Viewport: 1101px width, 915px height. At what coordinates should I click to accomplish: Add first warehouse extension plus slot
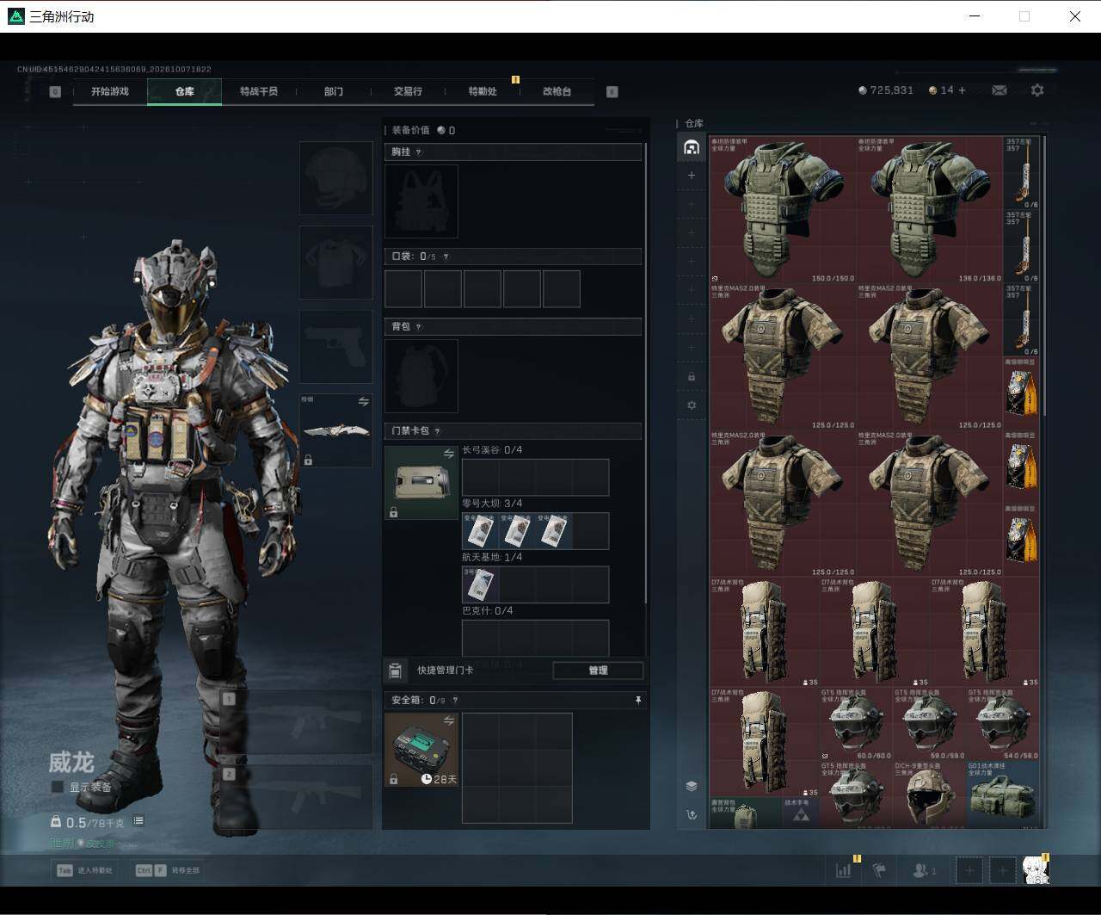pyautogui.click(x=692, y=176)
